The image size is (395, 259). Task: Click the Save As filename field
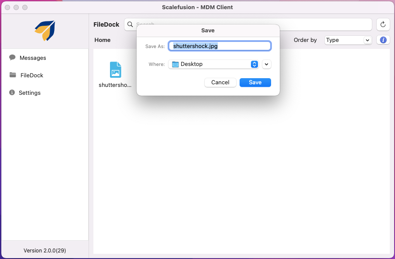220,46
